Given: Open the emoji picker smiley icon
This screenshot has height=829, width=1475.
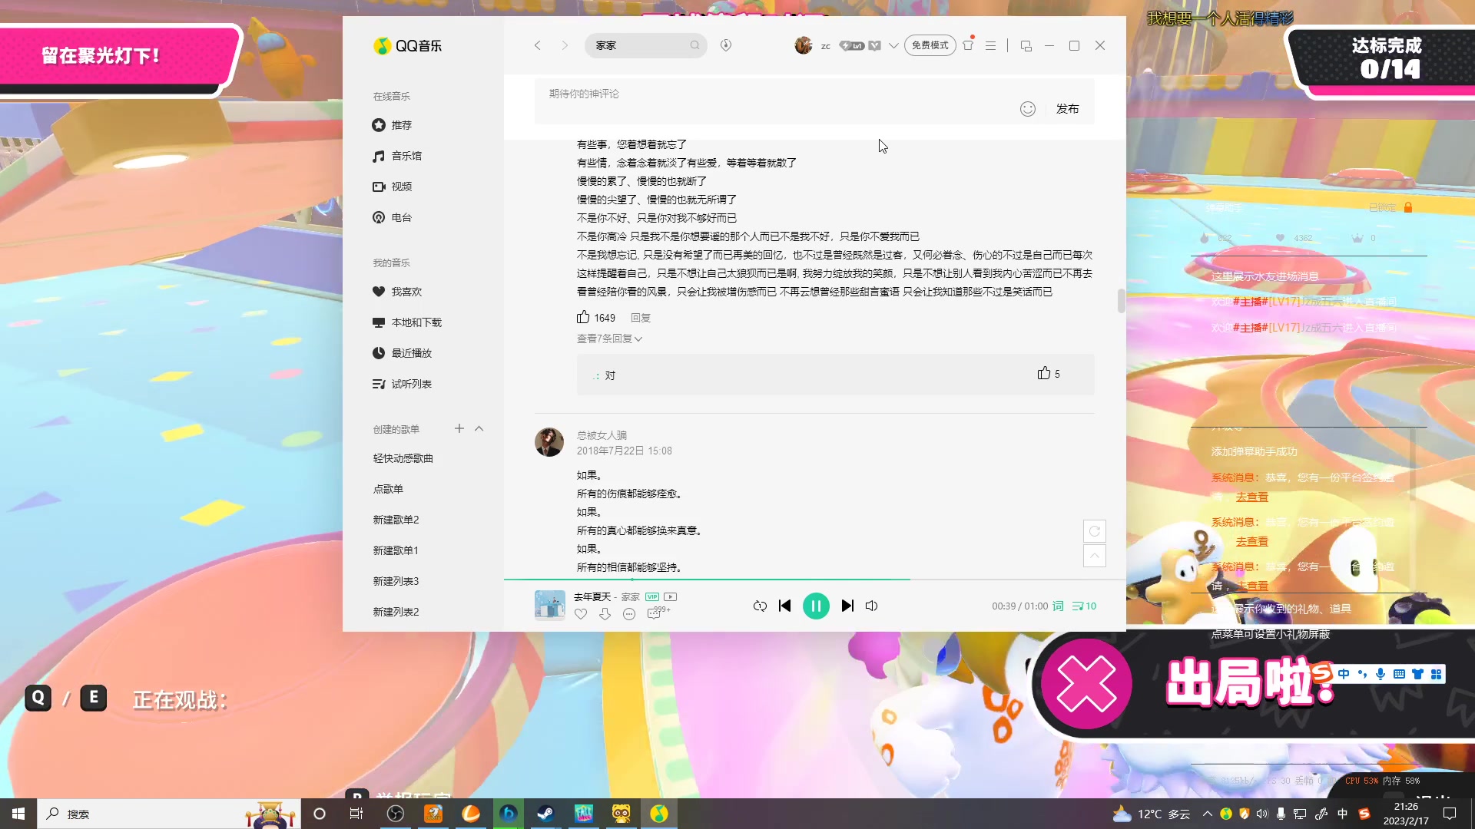Looking at the screenshot, I should pos(1028,109).
